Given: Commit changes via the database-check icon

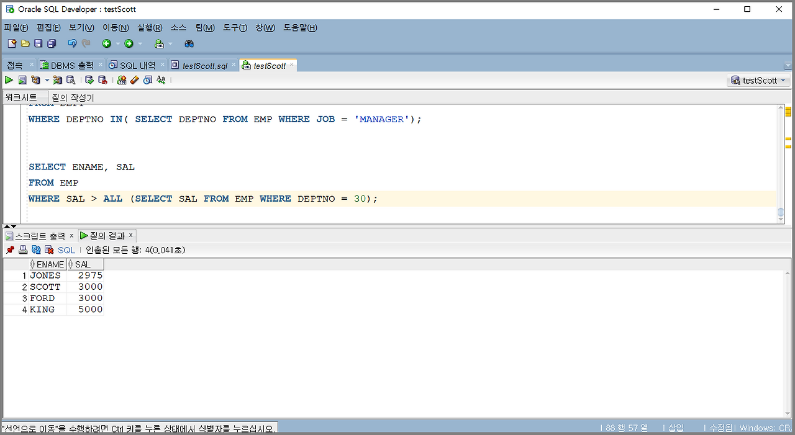Looking at the screenshot, I should [x=89, y=80].
